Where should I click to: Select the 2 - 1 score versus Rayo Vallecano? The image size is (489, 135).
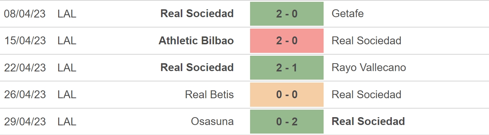tap(287, 67)
